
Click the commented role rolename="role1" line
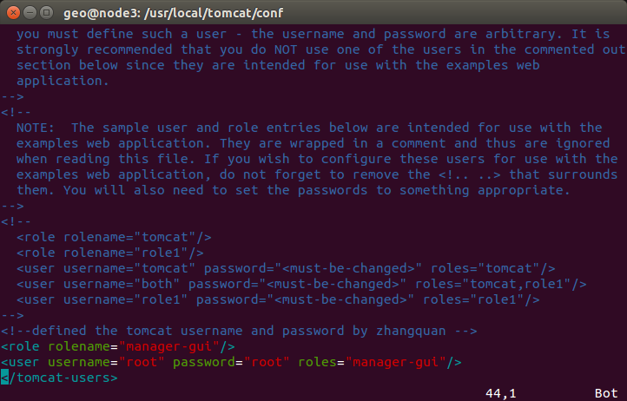[110, 253]
